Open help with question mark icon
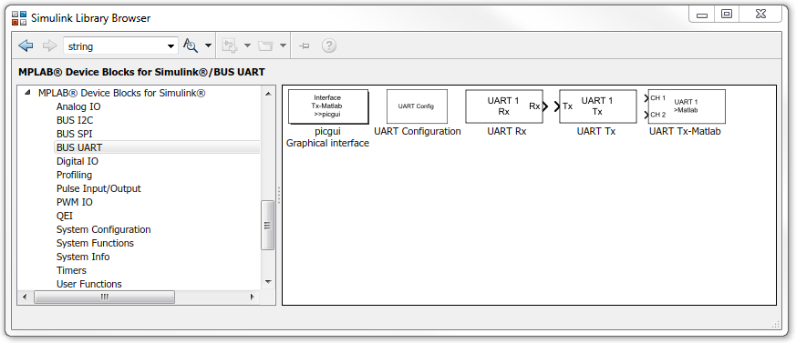Image resolution: width=796 pixels, height=343 pixels. tap(329, 46)
